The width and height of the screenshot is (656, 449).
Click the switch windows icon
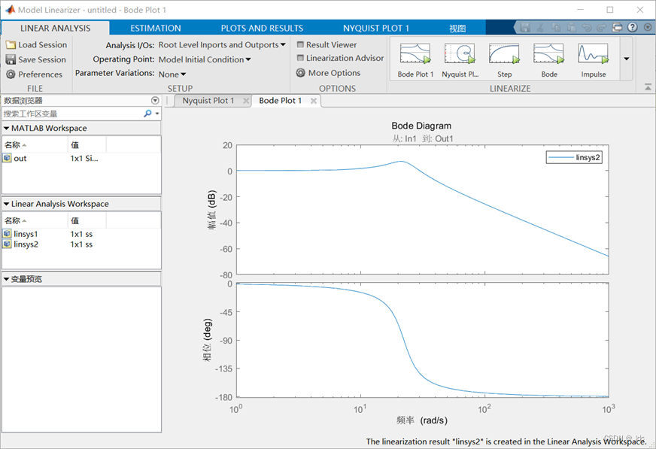[617, 28]
